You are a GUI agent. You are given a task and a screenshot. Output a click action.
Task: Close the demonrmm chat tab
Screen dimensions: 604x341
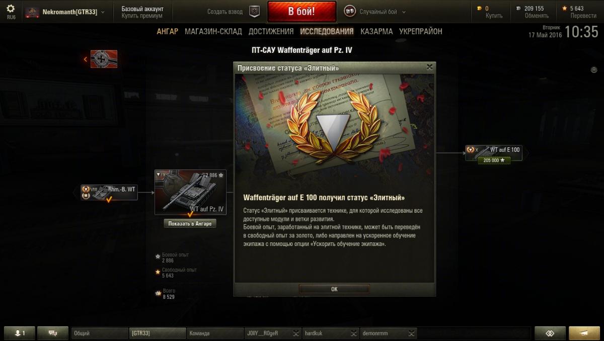click(x=412, y=333)
